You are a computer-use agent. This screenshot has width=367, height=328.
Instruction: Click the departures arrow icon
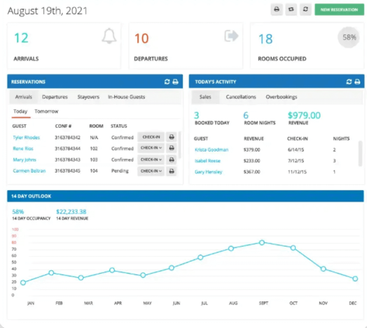pyautogui.click(x=231, y=35)
